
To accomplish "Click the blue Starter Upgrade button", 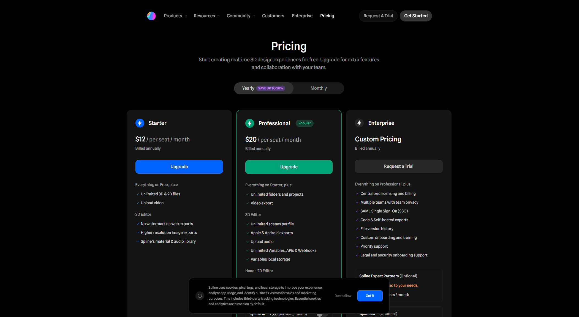I will 179,167.
